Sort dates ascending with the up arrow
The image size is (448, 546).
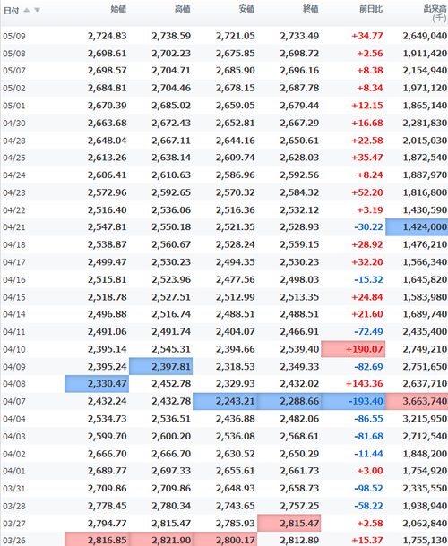tap(27, 10)
